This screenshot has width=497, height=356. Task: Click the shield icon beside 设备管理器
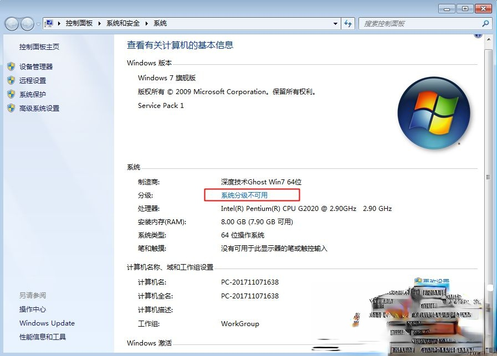pyautogui.click(x=11, y=66)
